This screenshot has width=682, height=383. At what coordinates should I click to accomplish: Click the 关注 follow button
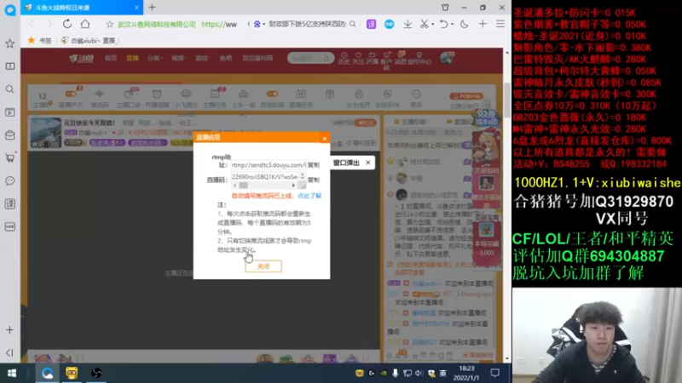click(366, 123)
